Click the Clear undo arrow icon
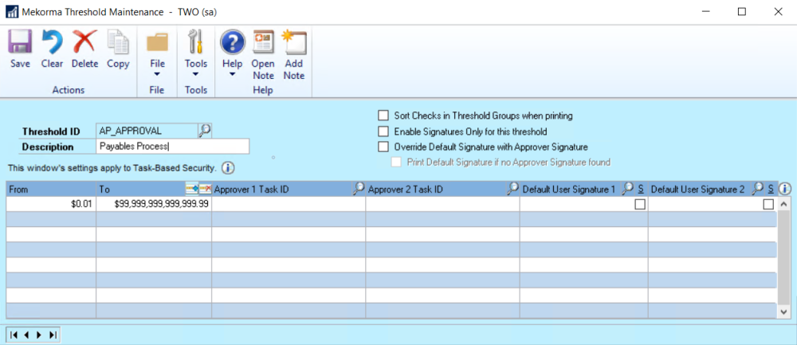Image resolution: width=797 pixels, height=345 pixels. [x=51, y=41]
